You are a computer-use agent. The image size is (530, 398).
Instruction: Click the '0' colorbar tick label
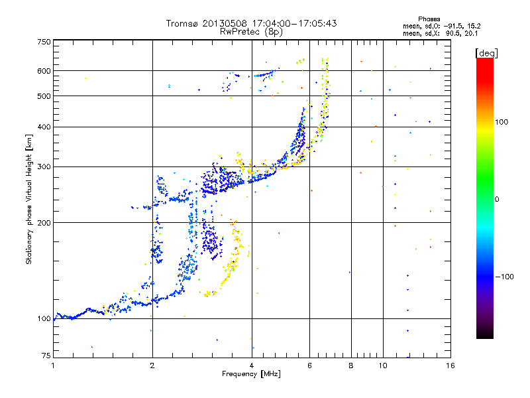[497, 200]
